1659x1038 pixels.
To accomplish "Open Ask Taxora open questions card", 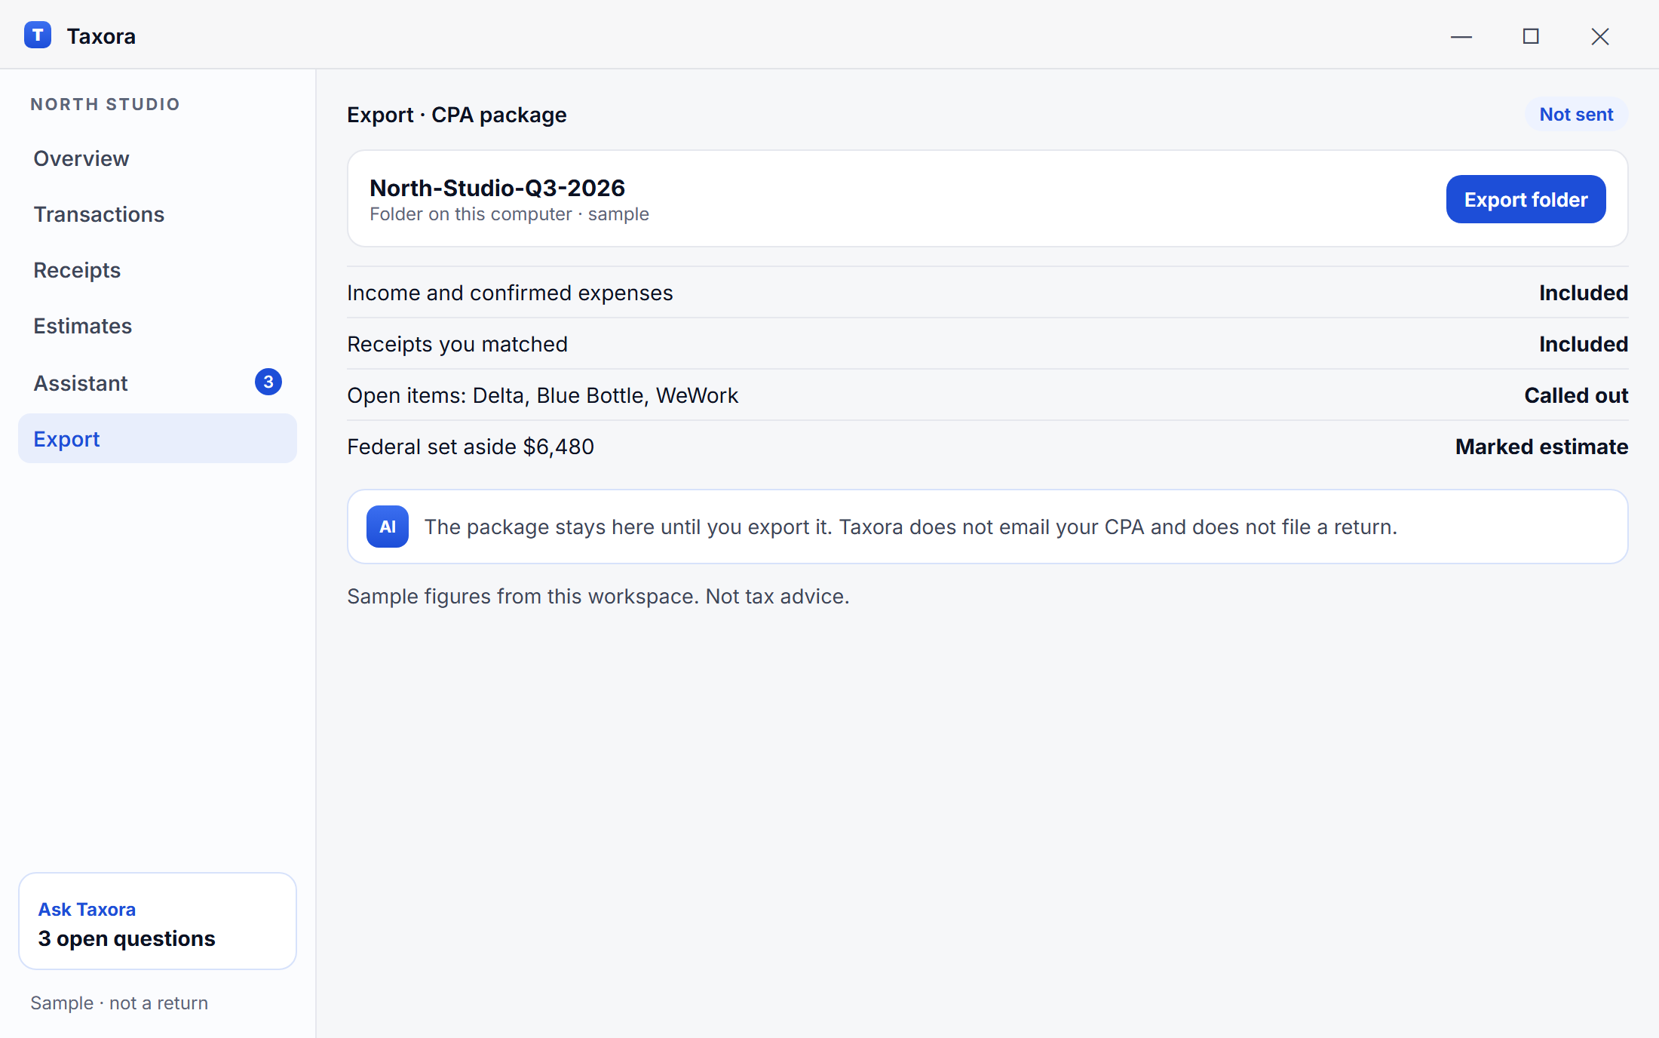I will click(158, 921).
